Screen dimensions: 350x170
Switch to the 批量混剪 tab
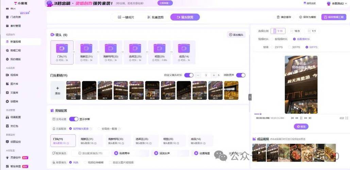(155, 17)
